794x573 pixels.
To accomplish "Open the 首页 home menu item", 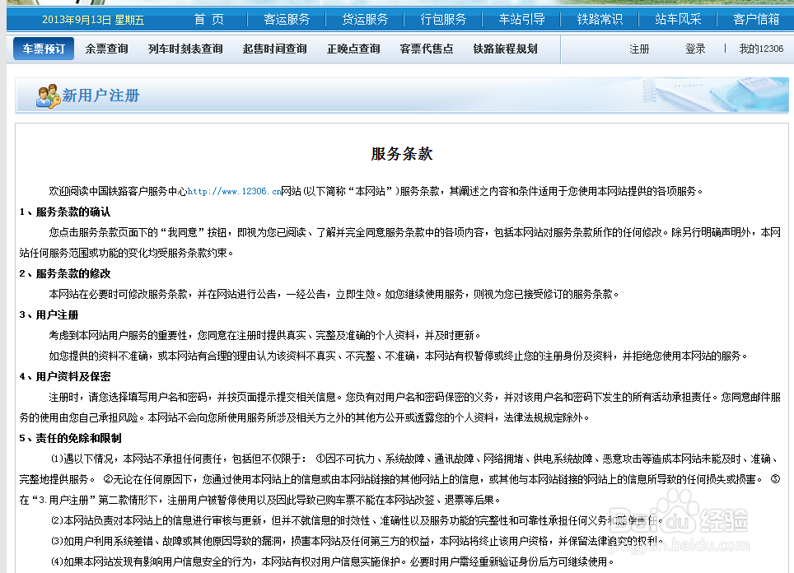I will pos(209,20).
